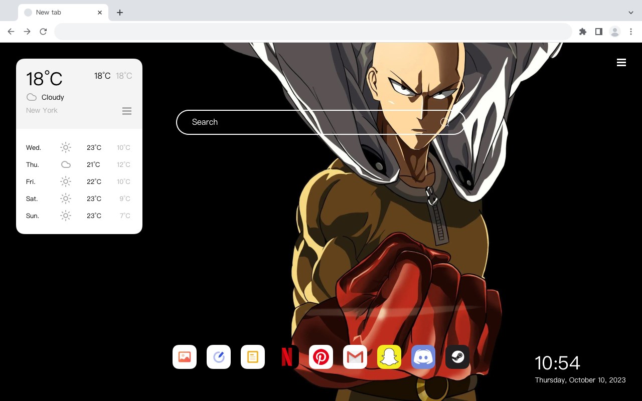Click the current temperature 18°C heading
This screenshot has height=401, width=642.
44,78
